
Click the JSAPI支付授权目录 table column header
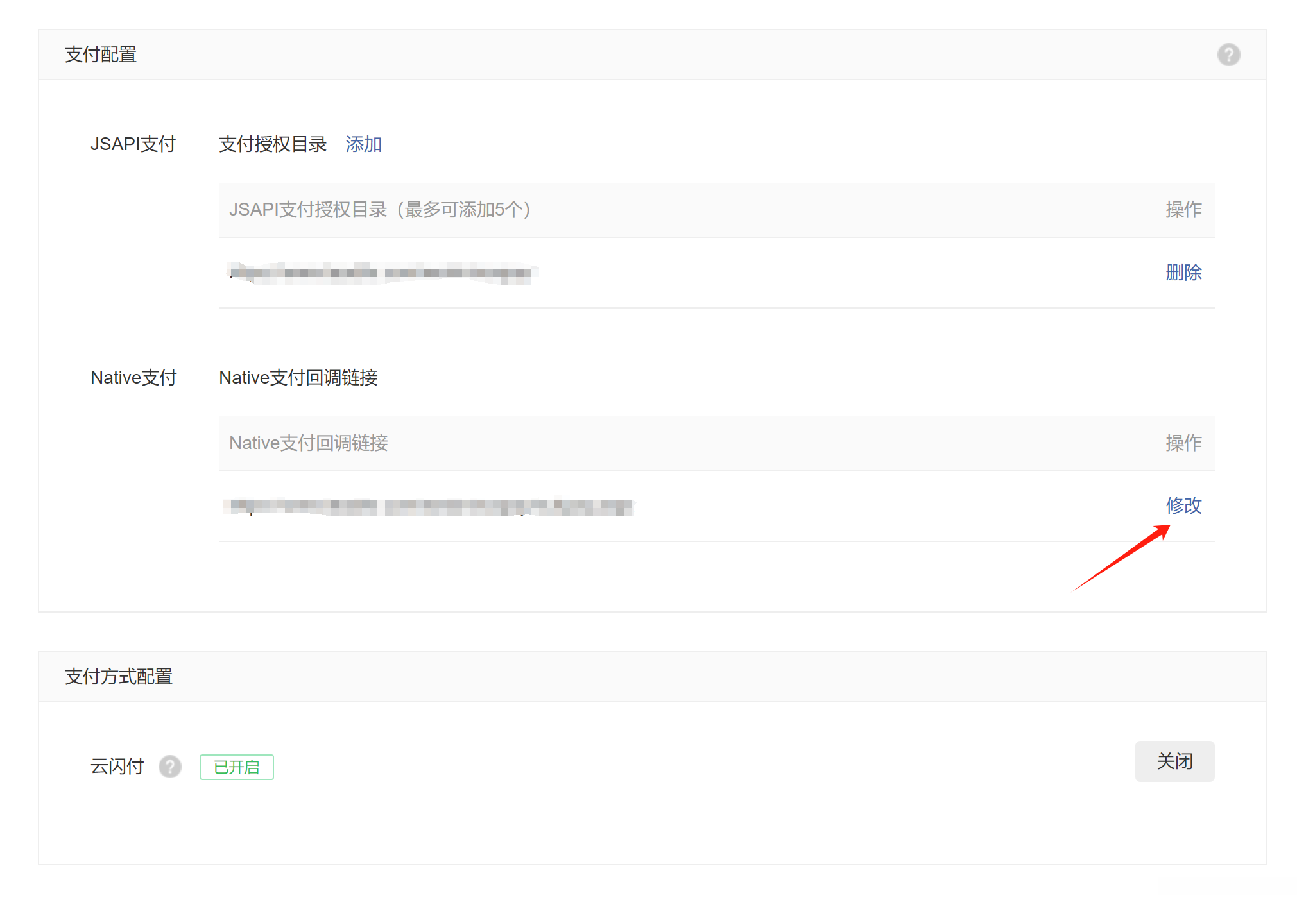tap(380, 210)
